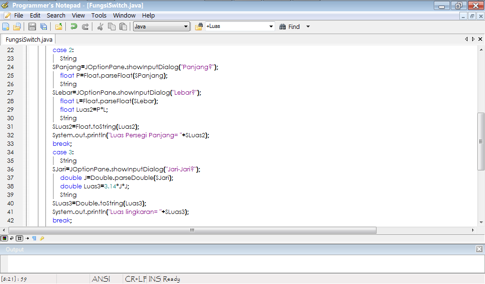Click the tab scroll left arrow
The image size is (485, 284).
(x=467, y=39)
